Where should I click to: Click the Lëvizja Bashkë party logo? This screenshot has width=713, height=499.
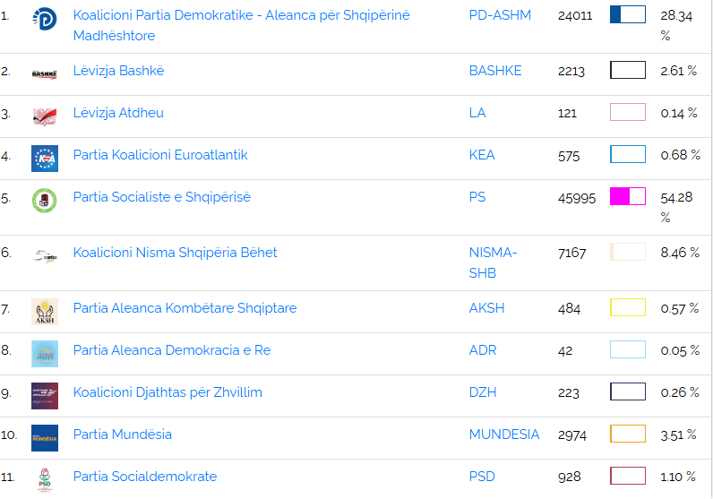[44, 73]
